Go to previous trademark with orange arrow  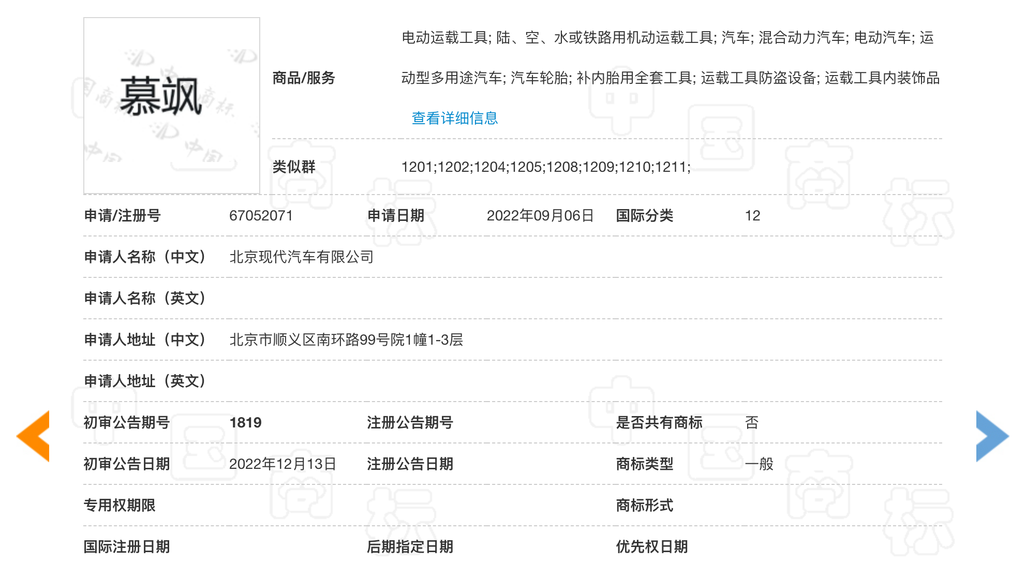click(33, 436)
